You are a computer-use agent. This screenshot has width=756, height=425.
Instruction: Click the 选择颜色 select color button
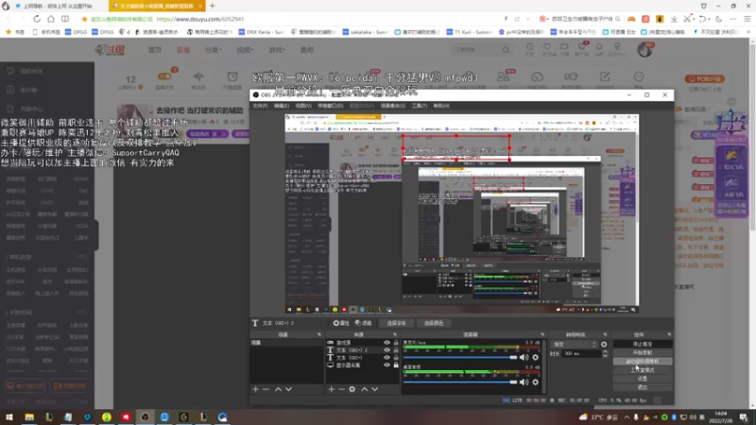tap(434, 323)
